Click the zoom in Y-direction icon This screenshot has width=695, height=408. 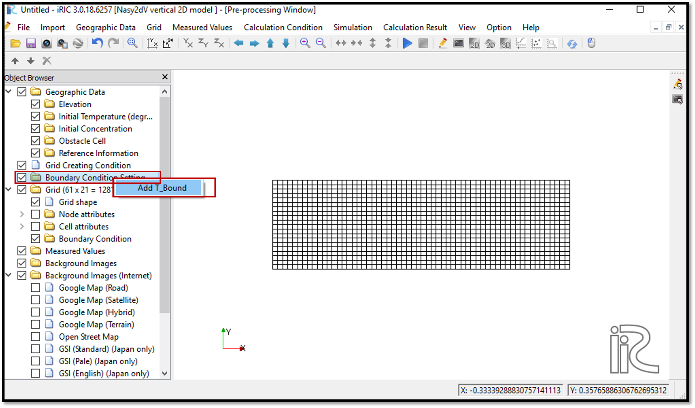click(x=373, y=43)
